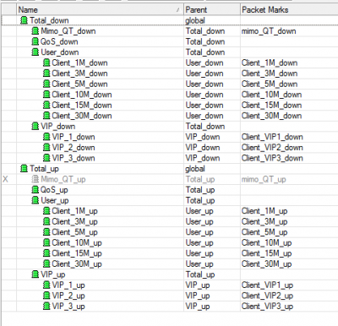Click the VIP_2_up queue icon

(x=46, y=296)
